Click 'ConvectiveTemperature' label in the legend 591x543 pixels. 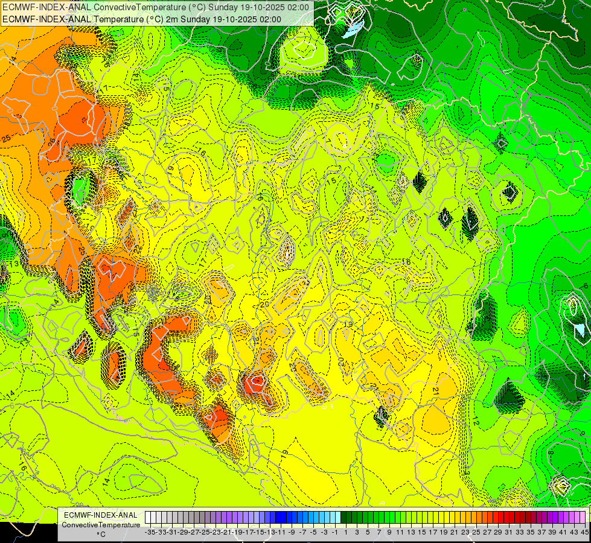(101, 524)
